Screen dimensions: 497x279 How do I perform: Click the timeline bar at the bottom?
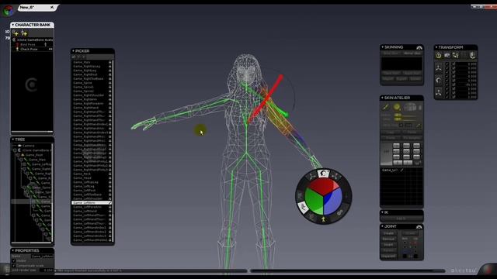[348, 270]
